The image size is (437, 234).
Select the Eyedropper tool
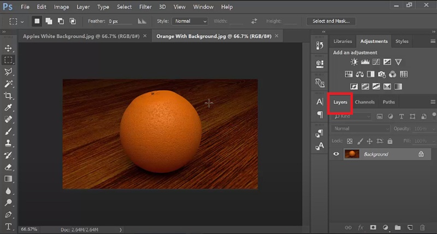[8, 108]
